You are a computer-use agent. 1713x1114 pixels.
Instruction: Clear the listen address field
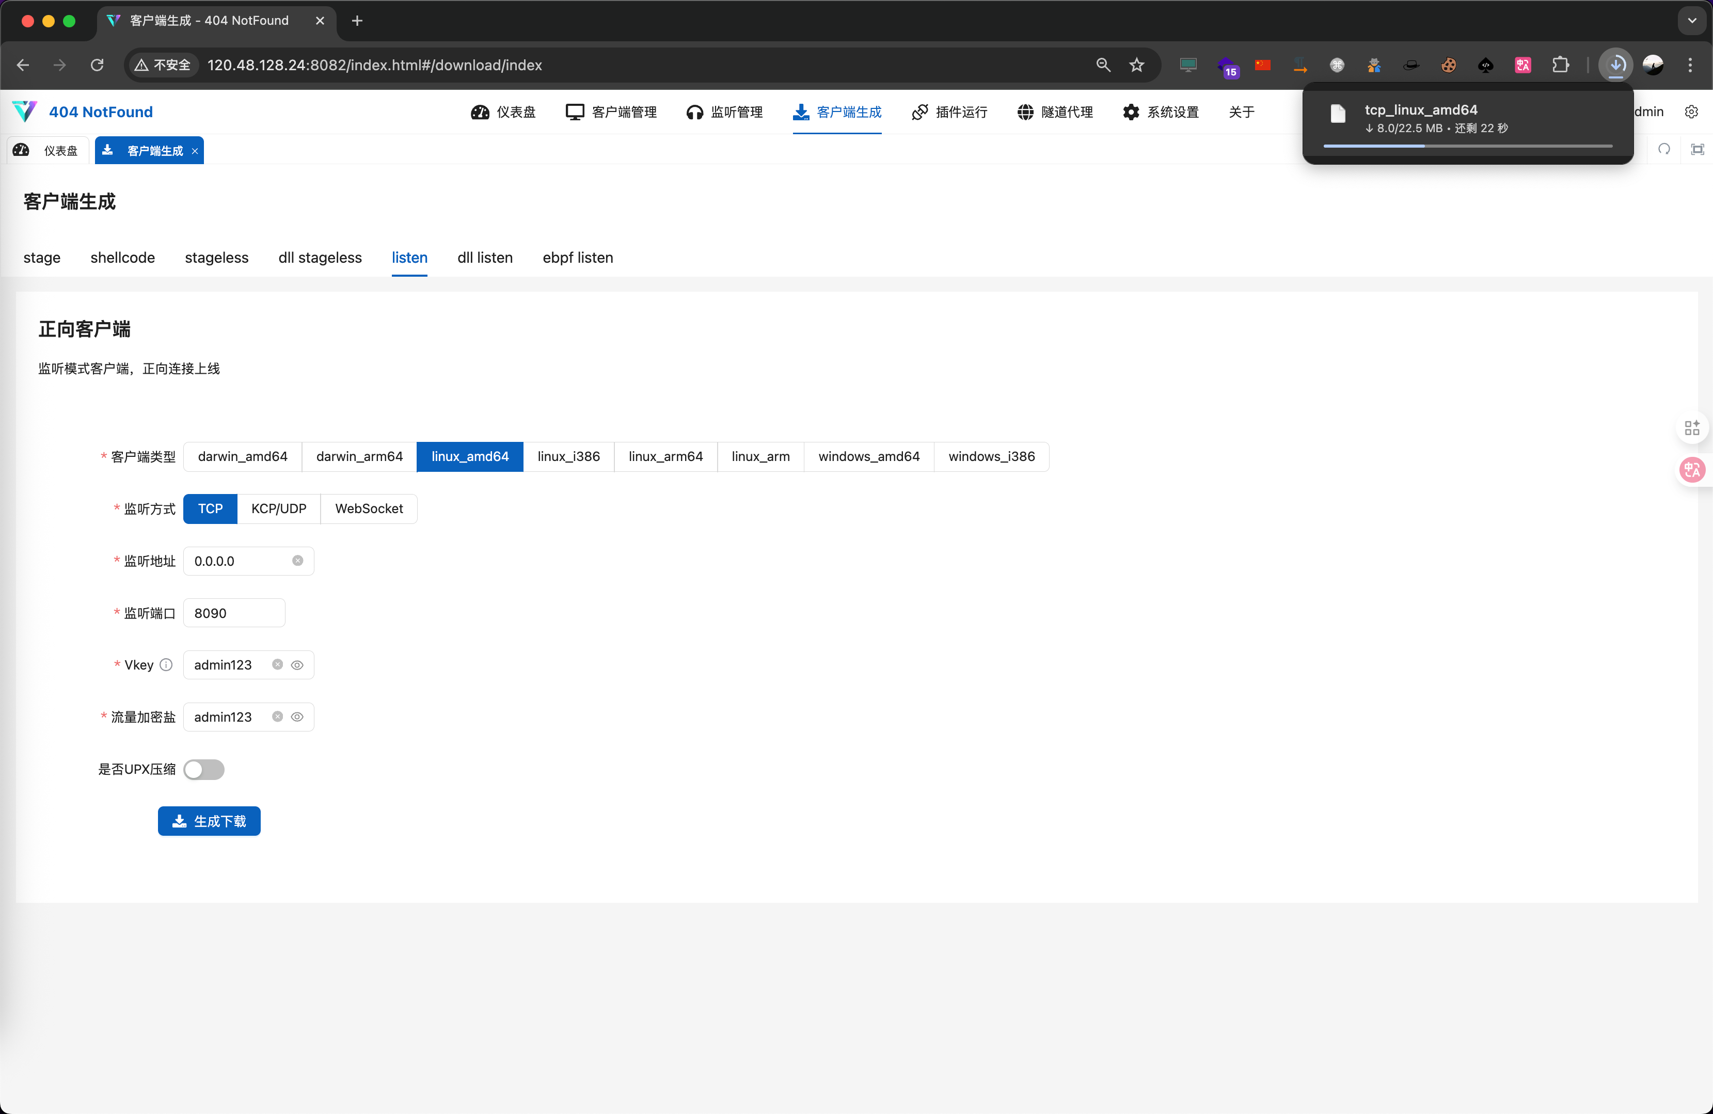[x=297, y=561]
